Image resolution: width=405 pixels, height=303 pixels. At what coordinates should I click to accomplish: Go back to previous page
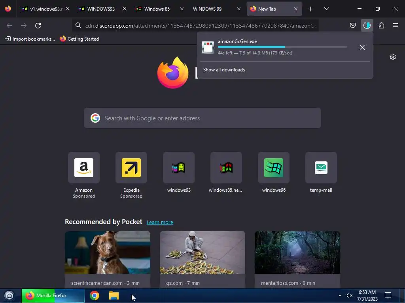pos(9,26)
